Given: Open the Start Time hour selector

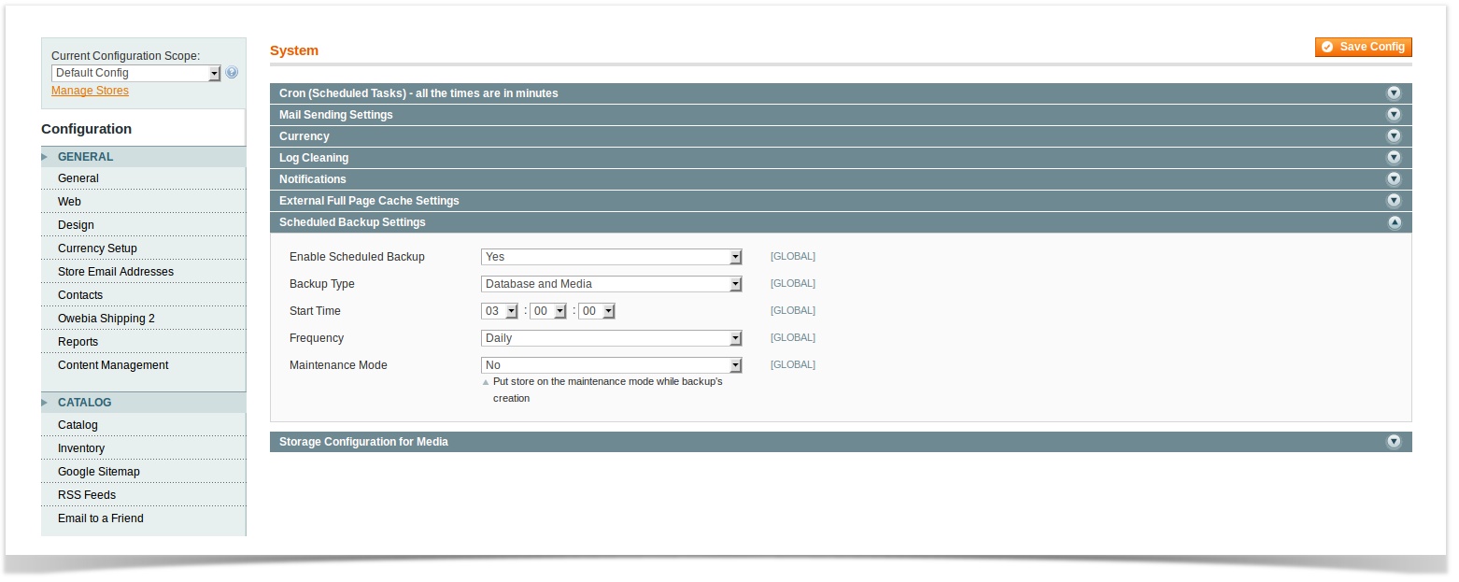Looking at the screenshot, I should click(500, 311).
